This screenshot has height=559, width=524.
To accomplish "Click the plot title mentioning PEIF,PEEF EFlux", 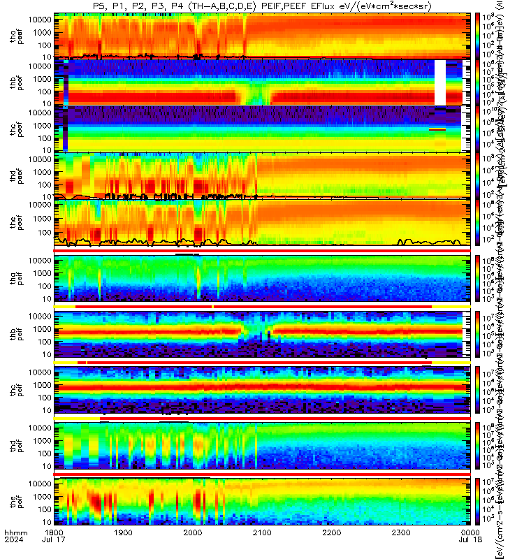I will [262, 6].
